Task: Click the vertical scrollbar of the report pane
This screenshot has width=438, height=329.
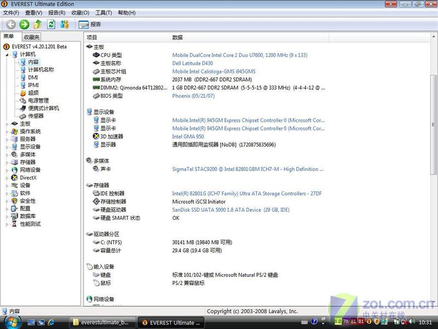Action: (x=433, y=124)
